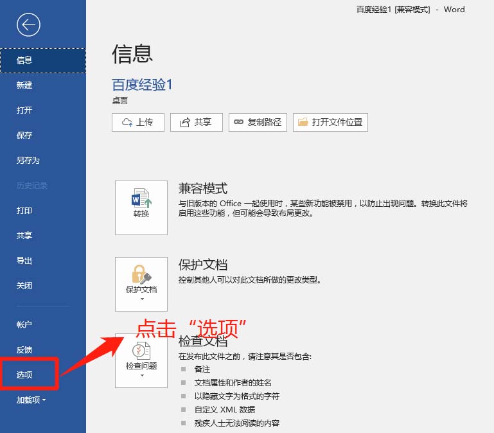
Task: Select 导出 in the sidebar
Action: (43, 261)
